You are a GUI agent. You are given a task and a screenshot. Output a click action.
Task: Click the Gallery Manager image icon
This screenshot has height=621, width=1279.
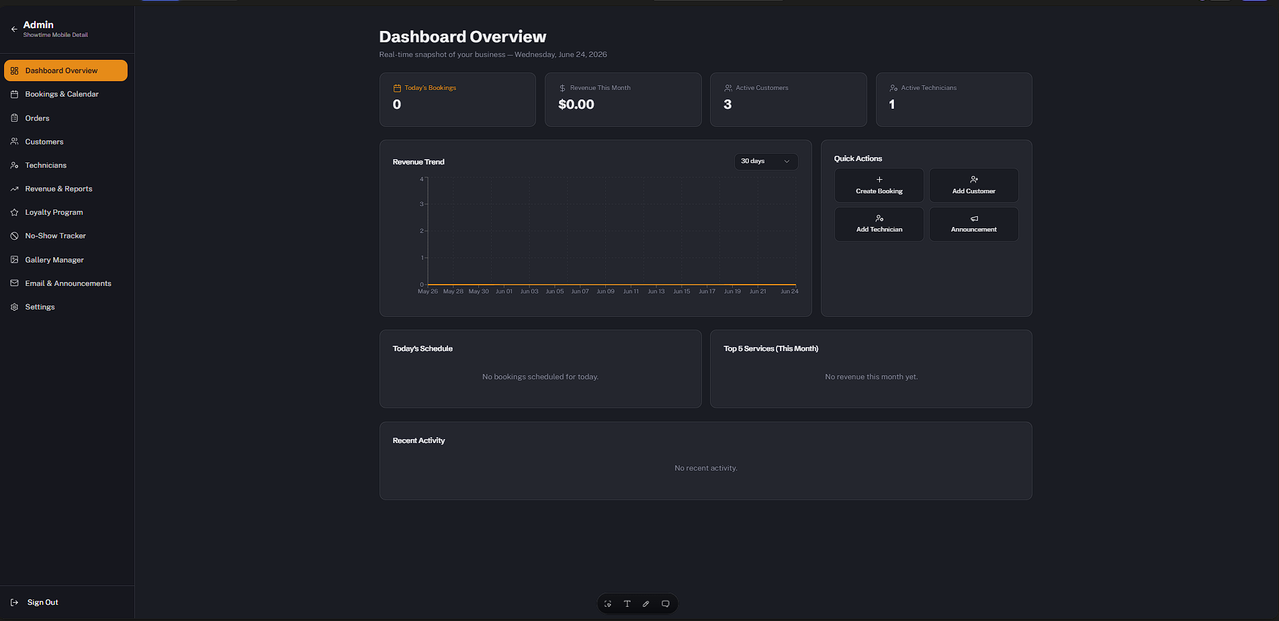pyautogui.click(x=14, y=260)
